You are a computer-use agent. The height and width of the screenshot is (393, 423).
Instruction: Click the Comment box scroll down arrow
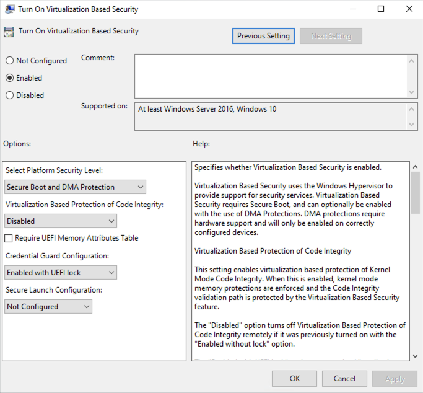click(x=412, y=92)
